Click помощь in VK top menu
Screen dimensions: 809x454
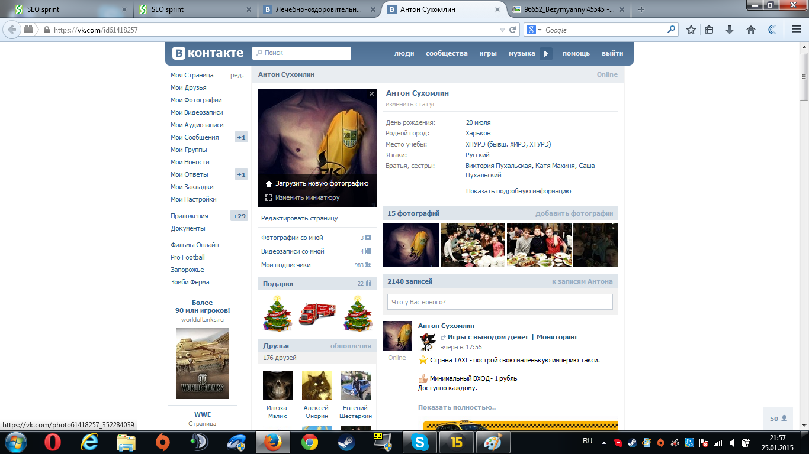576,53
